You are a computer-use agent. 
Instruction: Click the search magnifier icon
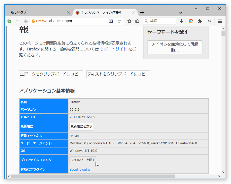(x=146, y=21)
